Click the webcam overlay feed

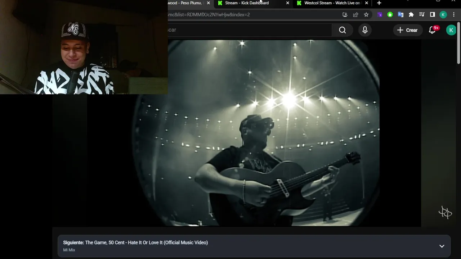[84, 47]
